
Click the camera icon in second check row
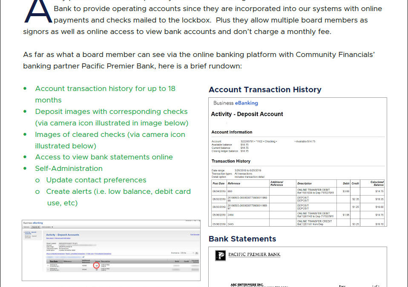click(97, 269)
